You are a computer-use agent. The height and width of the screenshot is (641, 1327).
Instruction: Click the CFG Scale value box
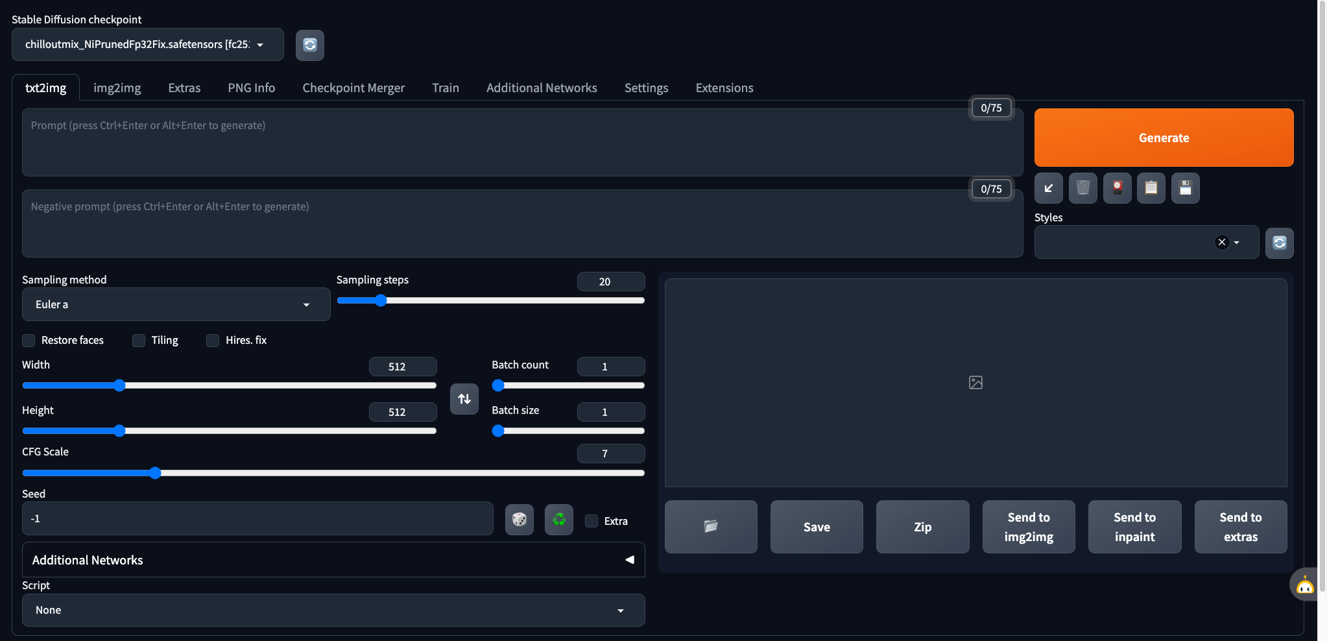pos(611,454)
